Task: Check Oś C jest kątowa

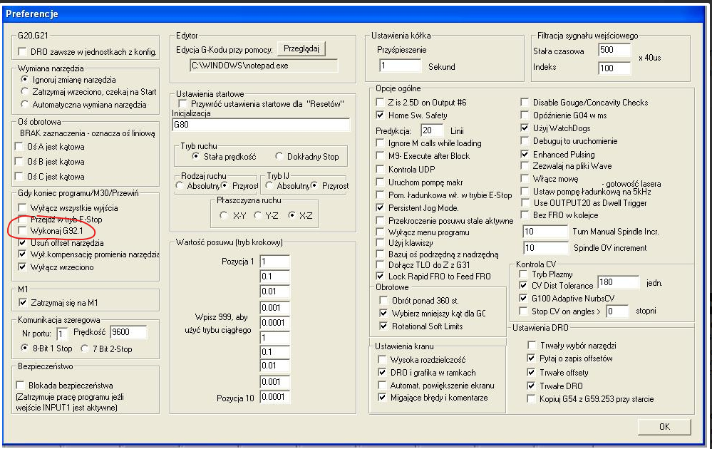Action: click(19, 176)
